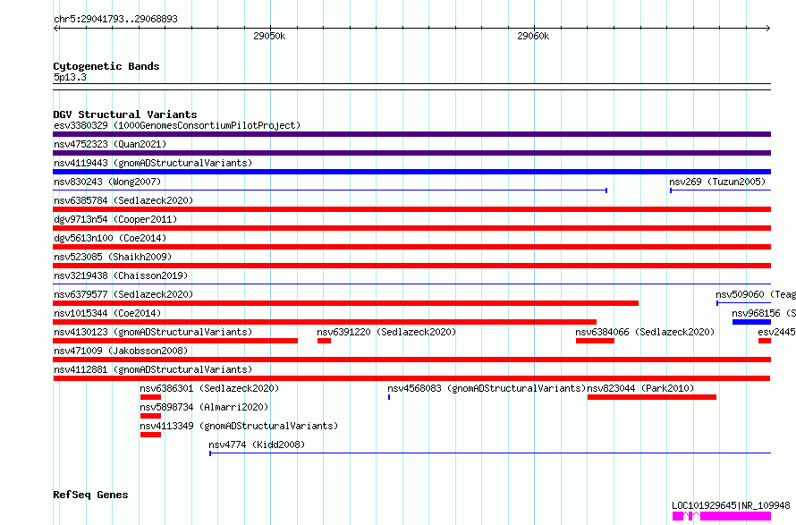
Task: Click dgv5613n100 (Coe2014) label
Action: pos(110,238)
